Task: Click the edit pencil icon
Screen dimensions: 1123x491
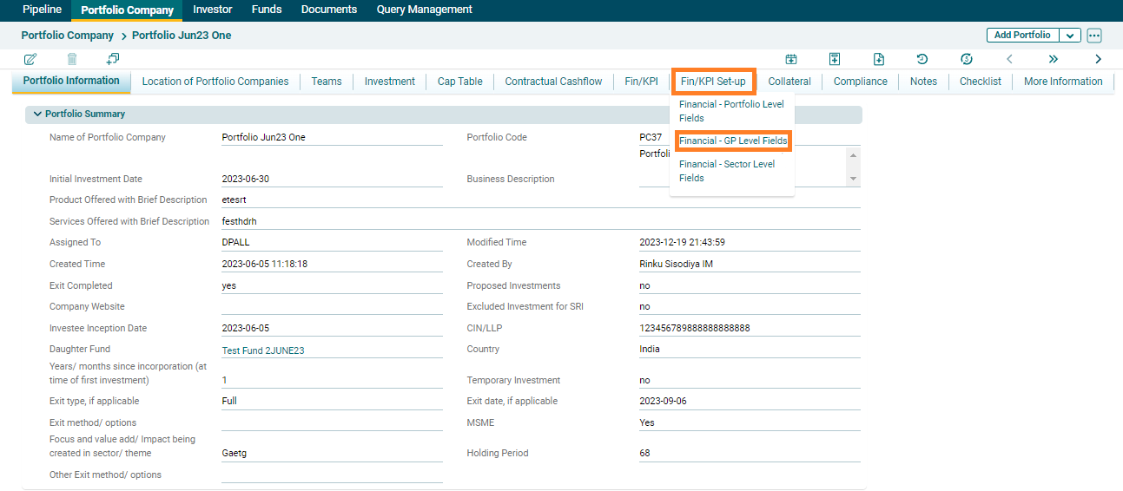Action: coord(30,59)
